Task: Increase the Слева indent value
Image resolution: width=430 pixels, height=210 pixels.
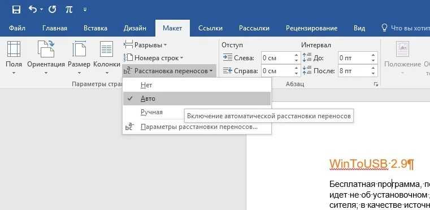Action: [296, 55]
